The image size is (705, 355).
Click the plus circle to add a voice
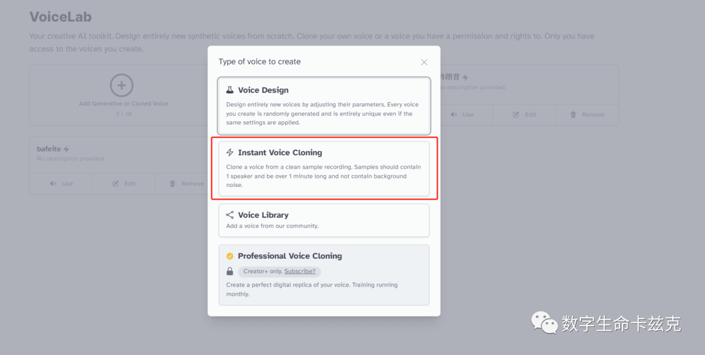(x=121, y=85)
